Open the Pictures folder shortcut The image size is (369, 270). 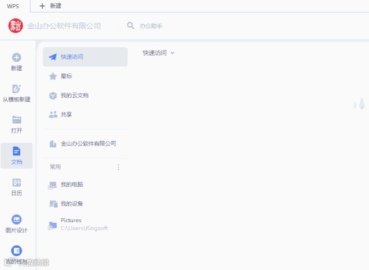pos(85,225)
